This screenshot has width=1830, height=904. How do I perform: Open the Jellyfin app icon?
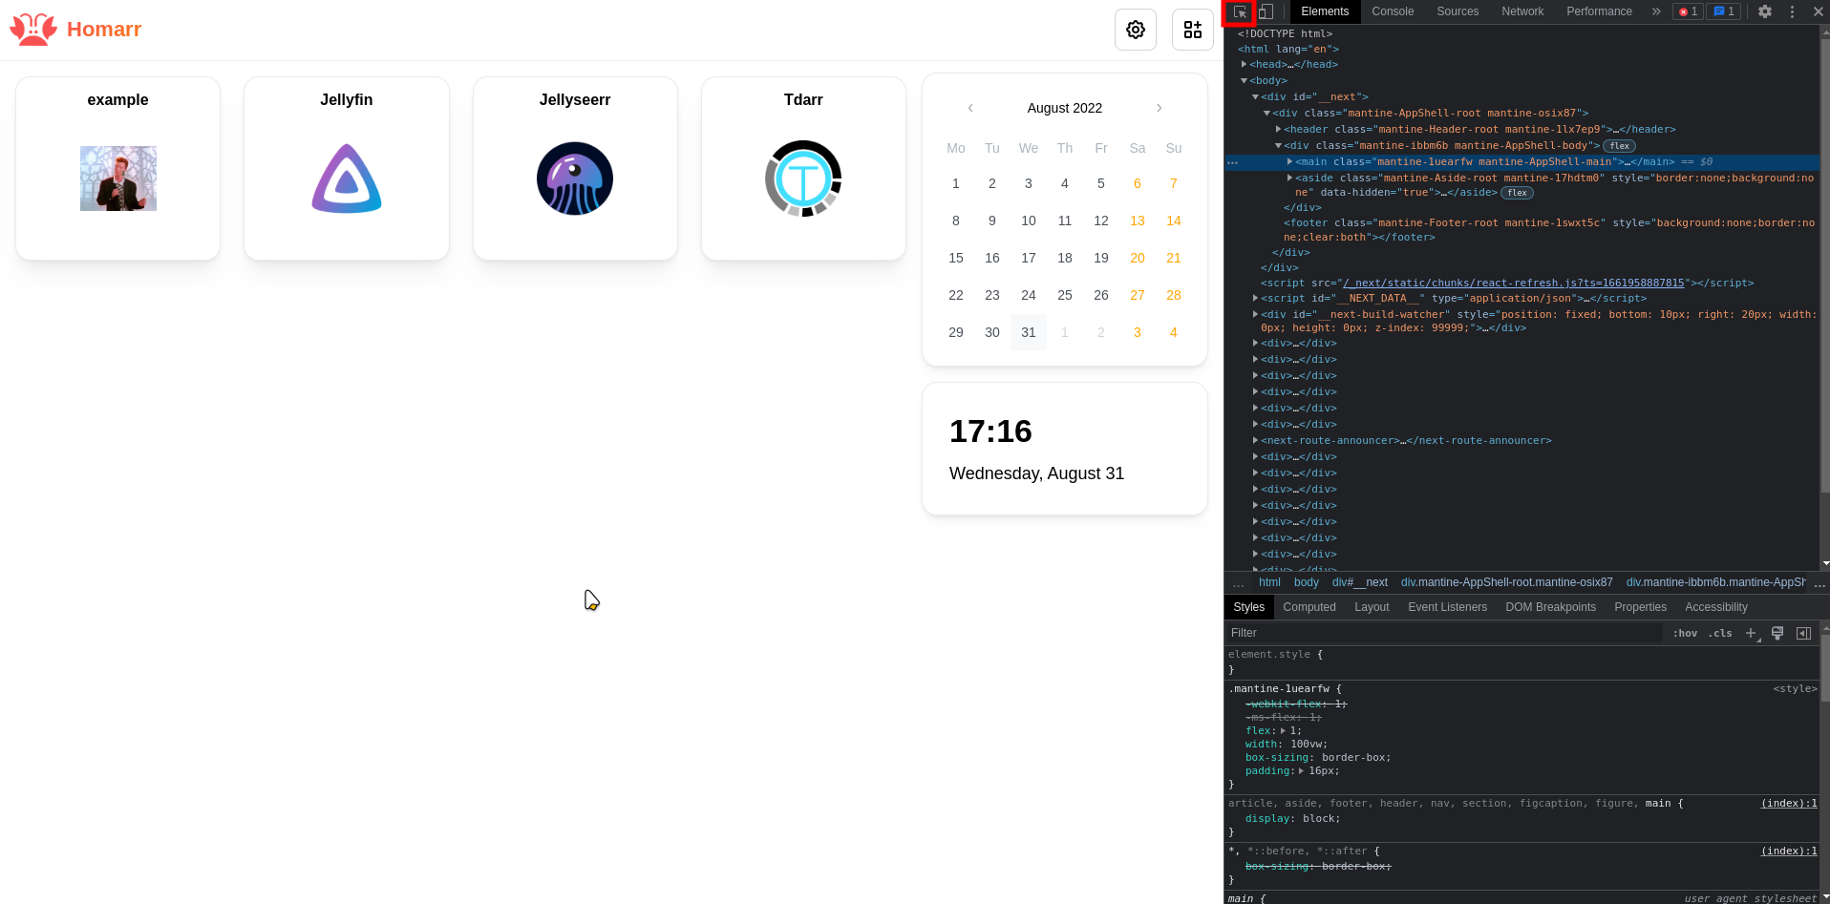347,179
